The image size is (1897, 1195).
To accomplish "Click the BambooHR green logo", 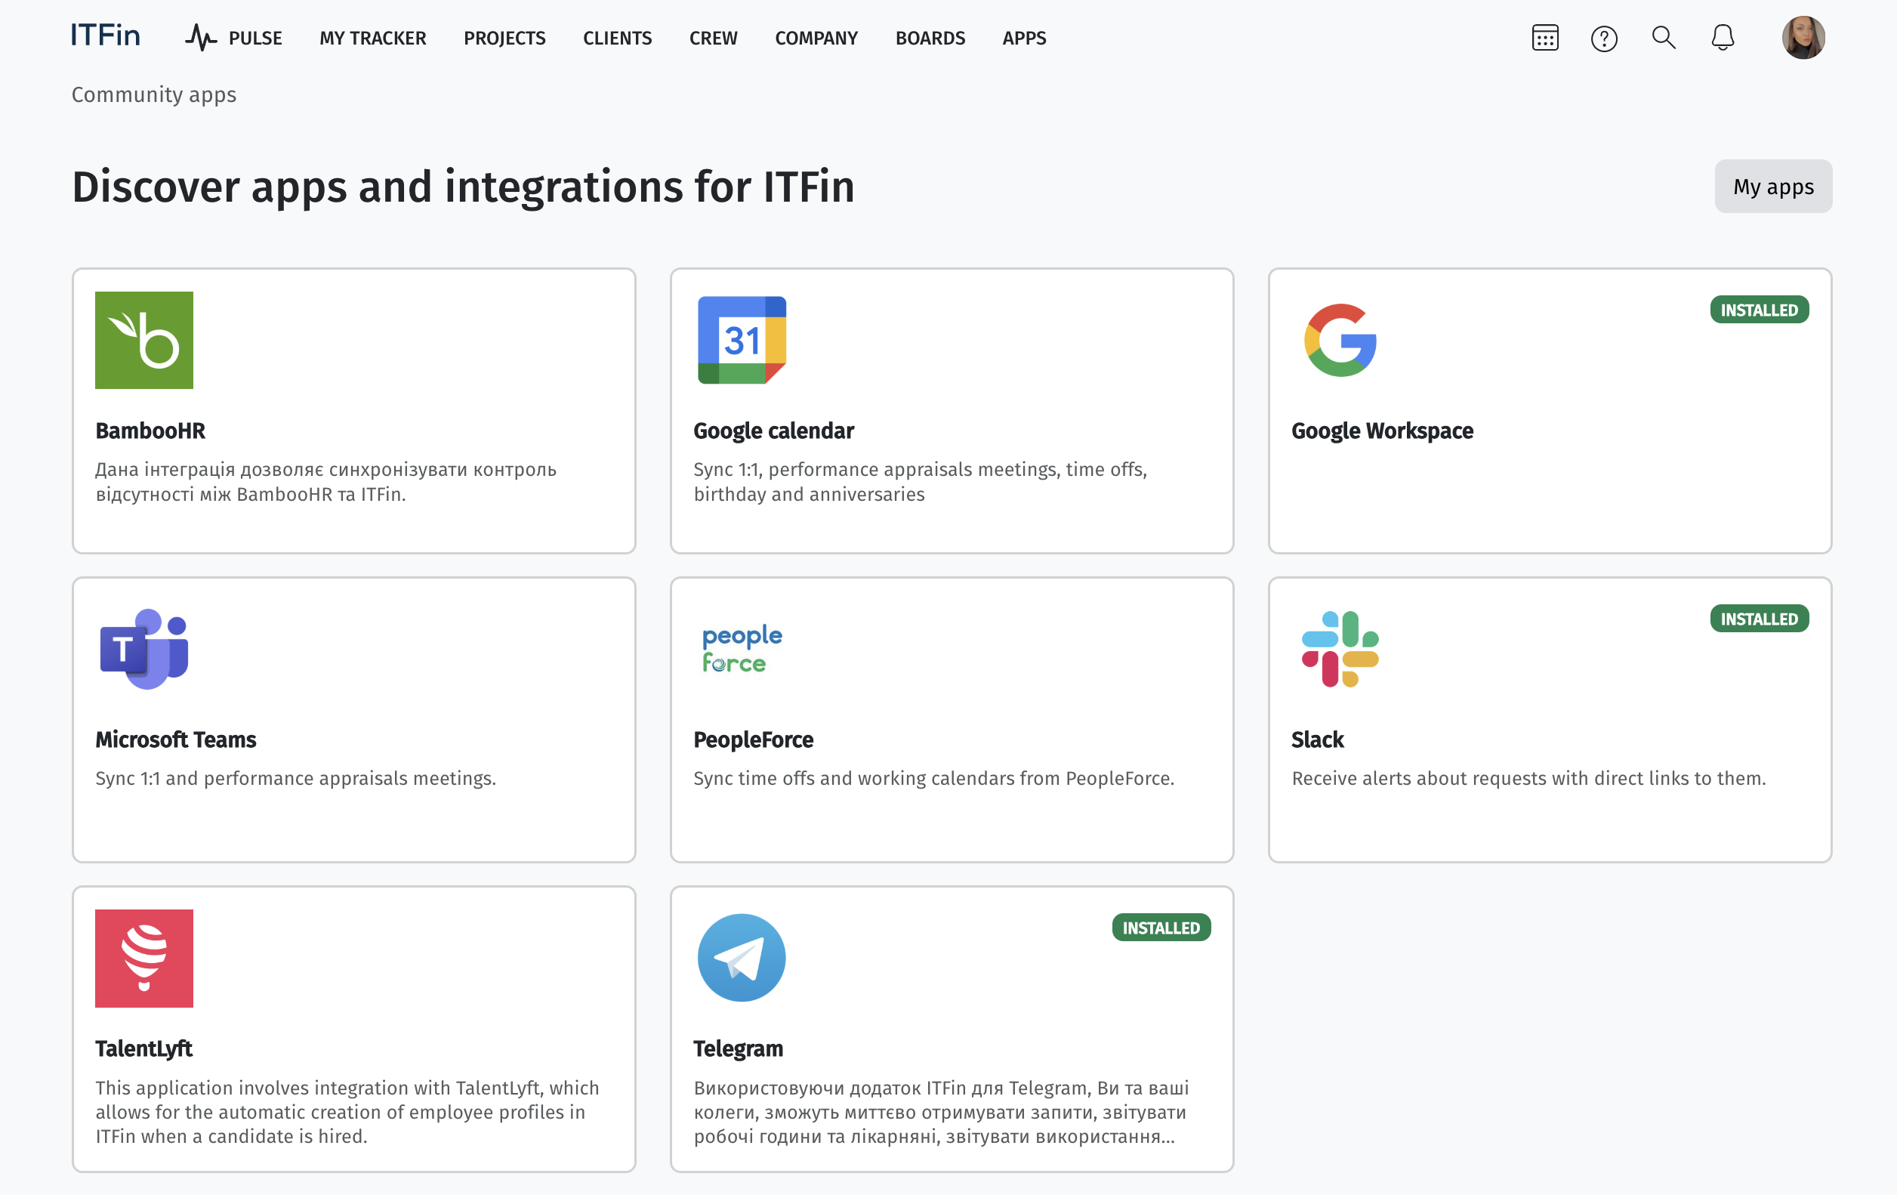I will click(x=144, y=341).
